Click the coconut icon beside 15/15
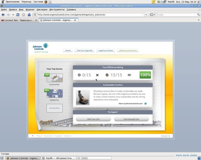This screenshot has width=201, height=160. (107, 75)
